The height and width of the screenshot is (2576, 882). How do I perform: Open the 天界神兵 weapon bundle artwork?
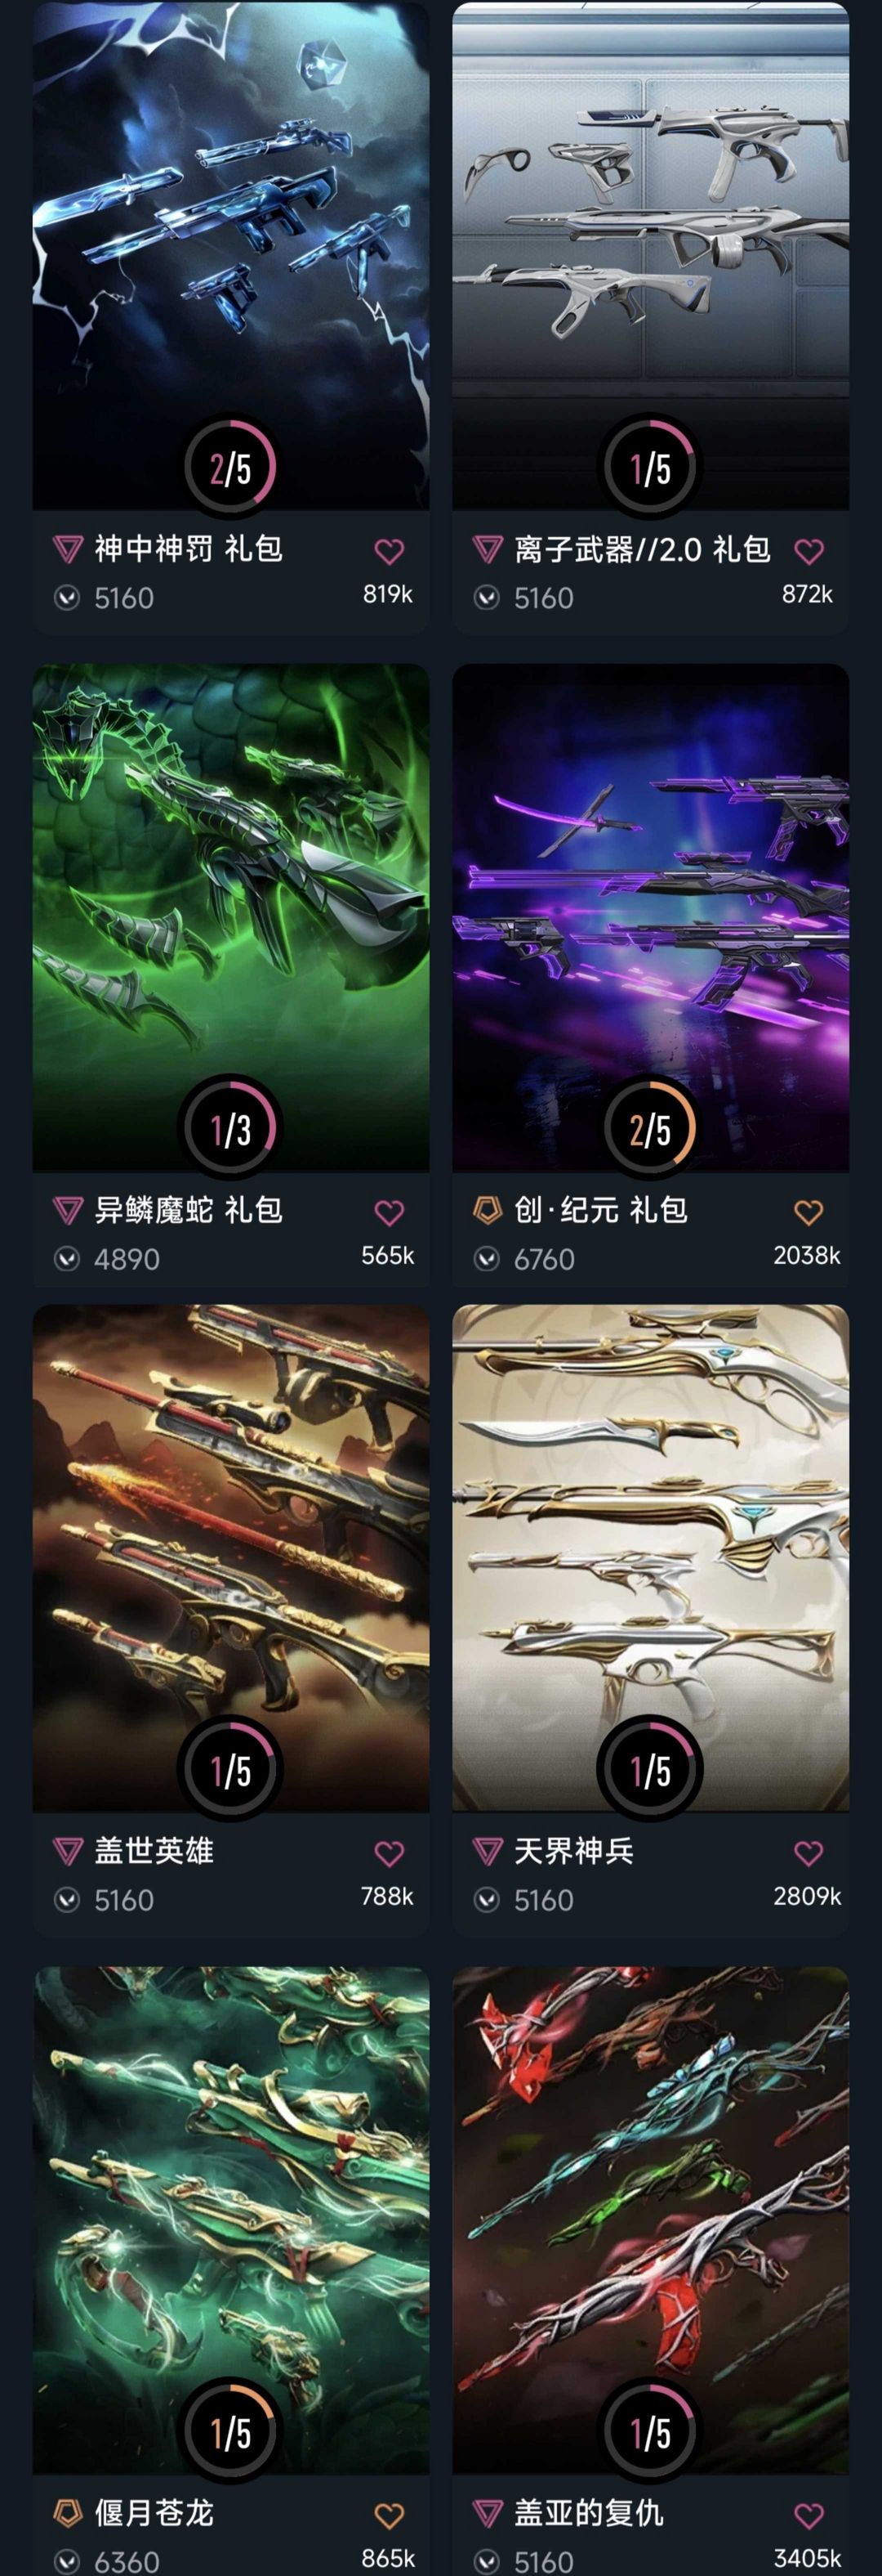tap(650, 1558)
